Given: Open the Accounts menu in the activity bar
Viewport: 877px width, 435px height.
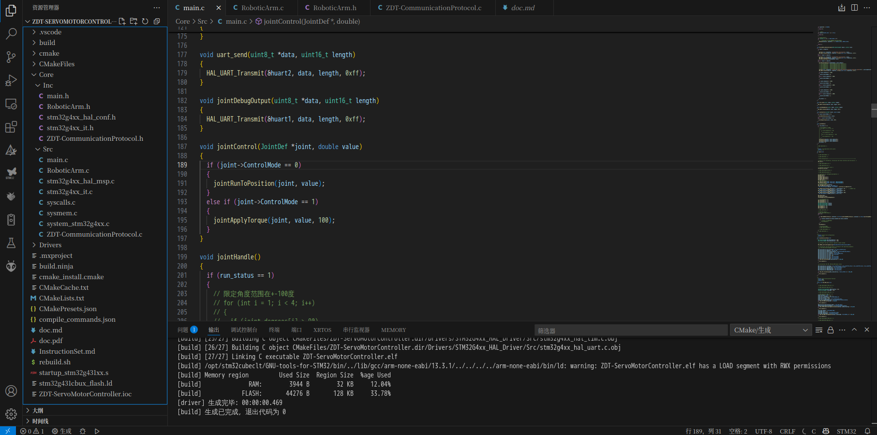Looking at the screenshot, I should (11, 391).
